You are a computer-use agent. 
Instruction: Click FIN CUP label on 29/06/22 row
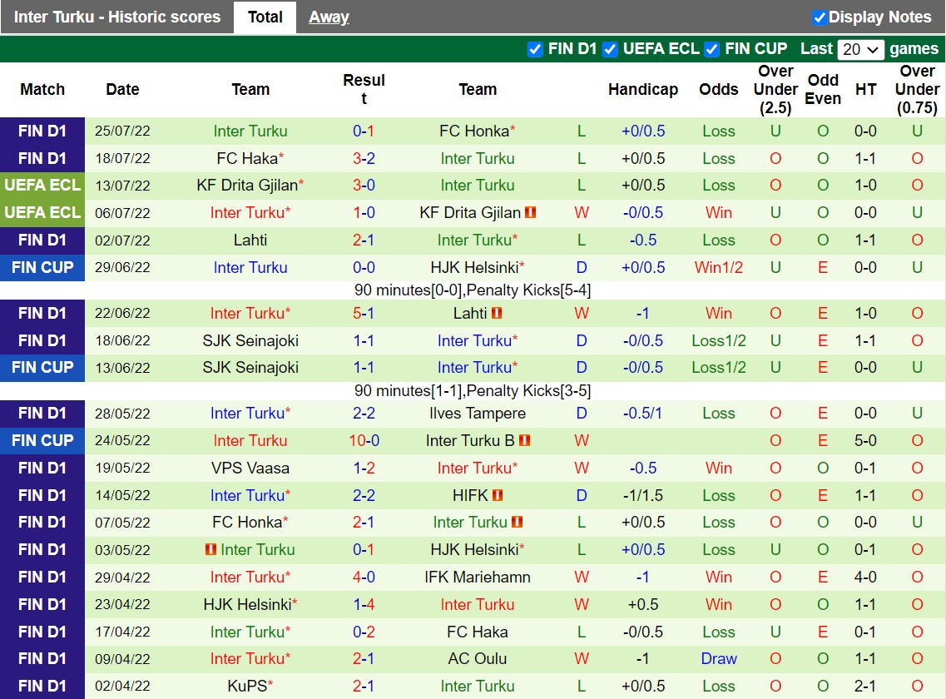click(x=42, y=267)
